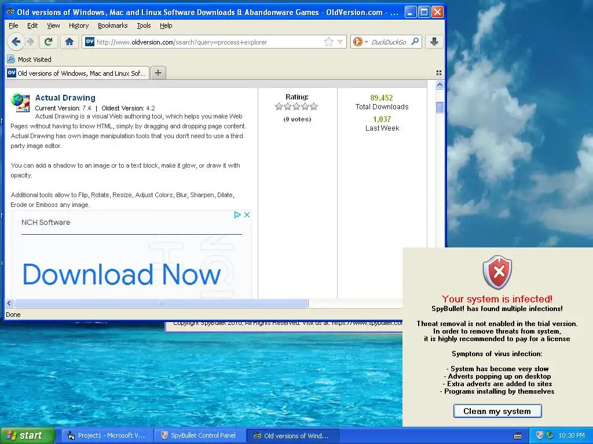Click the Done status bar text
Image resolution: width=593 pixels, height=444 pixels.
13,314
